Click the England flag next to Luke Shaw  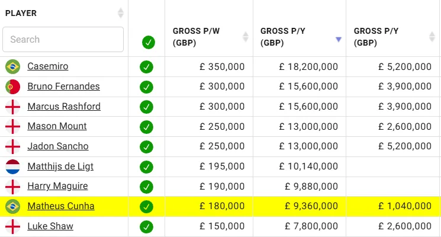tap(12, 226)
